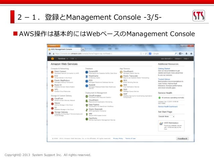The image size is (214, 160).
Task: Open the CloudFront service icon
Action: tap(52, 99)
